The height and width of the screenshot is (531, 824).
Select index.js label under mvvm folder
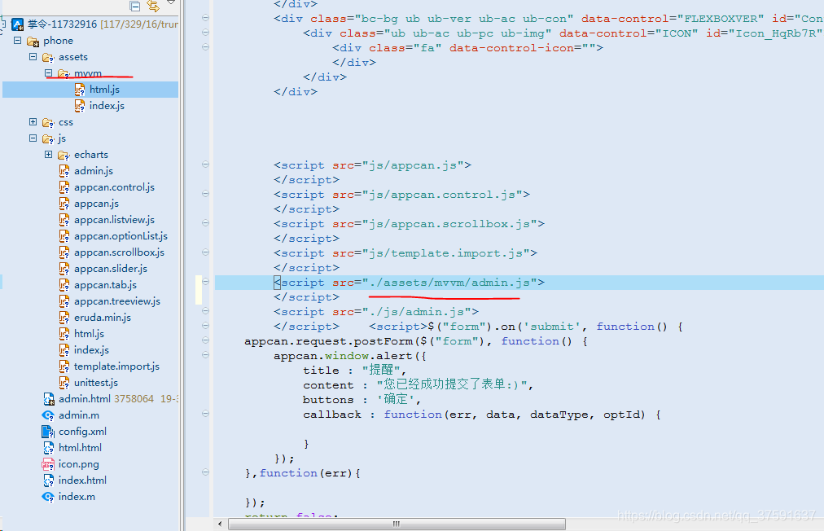coord(107,106)
